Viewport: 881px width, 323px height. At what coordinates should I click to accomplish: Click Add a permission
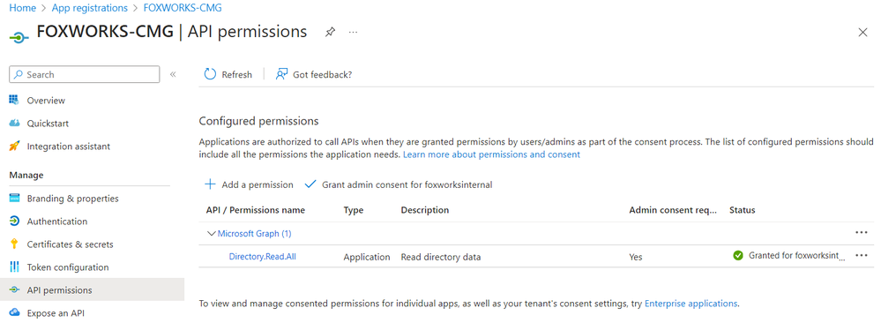(x=249, y=184)
